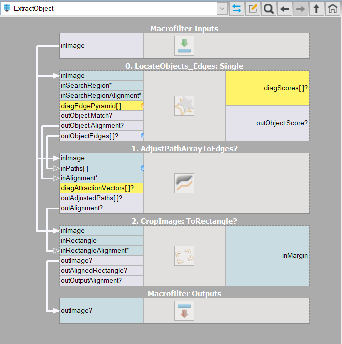Click the '2. CropImage: ToRectangle?' header
Viewport: 342px width, 344px height.
(x=184, y=221)
